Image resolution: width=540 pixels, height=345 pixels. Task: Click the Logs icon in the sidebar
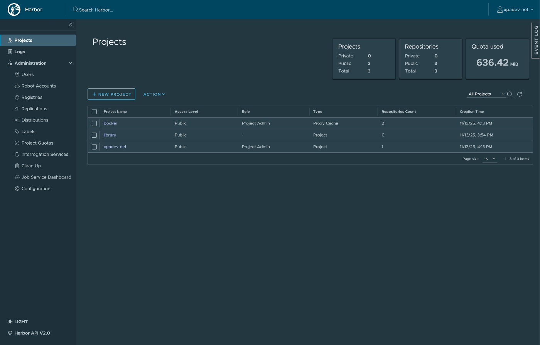[x=10, y=52]
